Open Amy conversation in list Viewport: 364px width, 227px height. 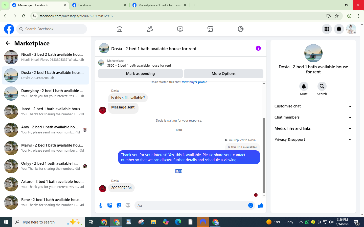tap(45, 130)
